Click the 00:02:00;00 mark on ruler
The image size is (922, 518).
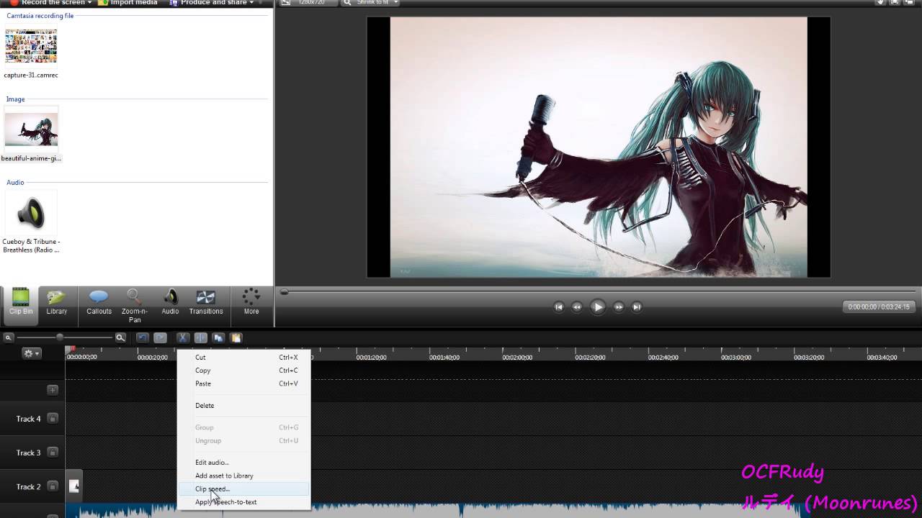click(x=517, y=357)
